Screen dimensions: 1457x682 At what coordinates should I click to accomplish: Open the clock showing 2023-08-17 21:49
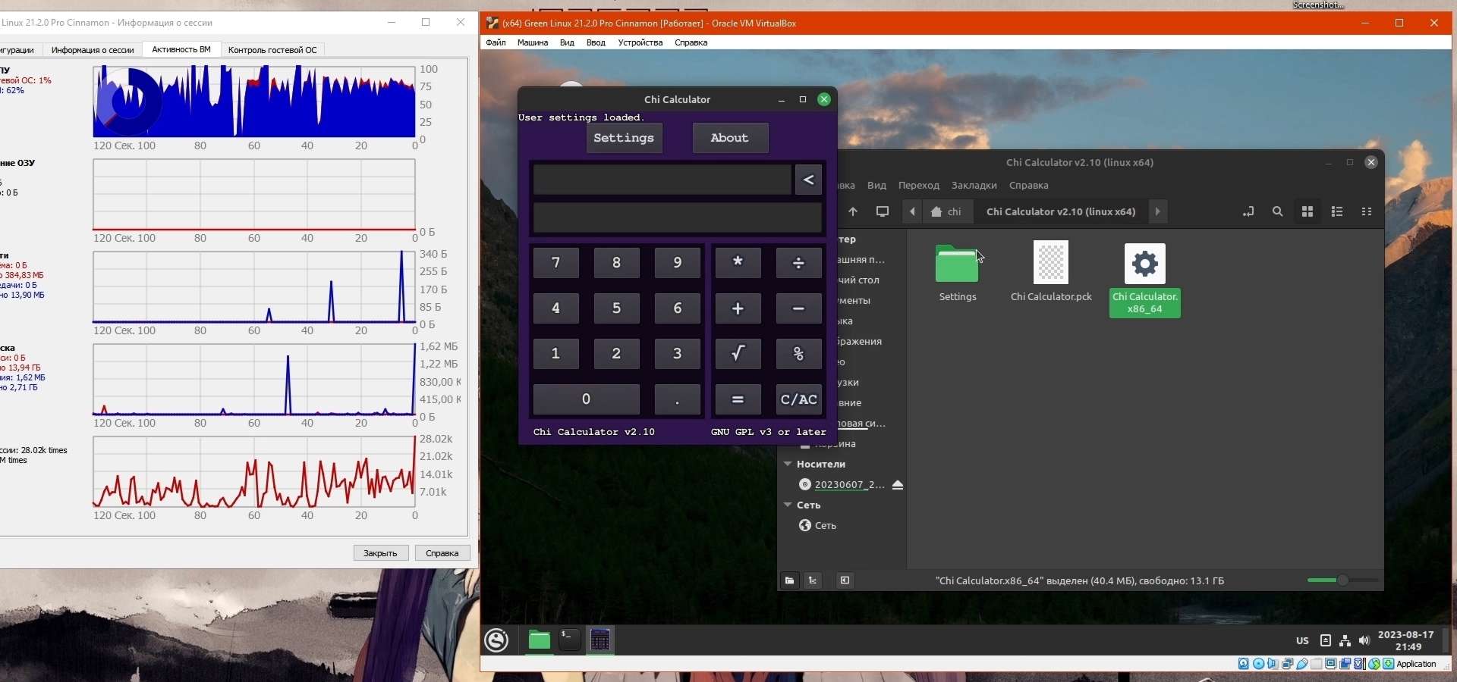click(x=1406, y=641)
